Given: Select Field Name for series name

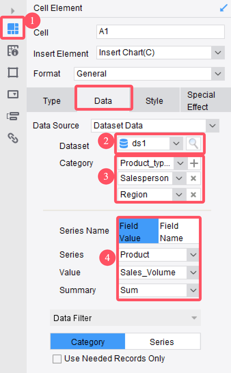Looking at the screenshot, I should point(179,232).
